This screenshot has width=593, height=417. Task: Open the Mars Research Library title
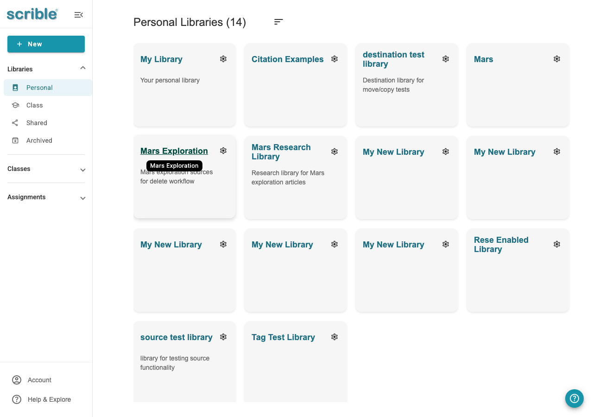pos(281,152)
